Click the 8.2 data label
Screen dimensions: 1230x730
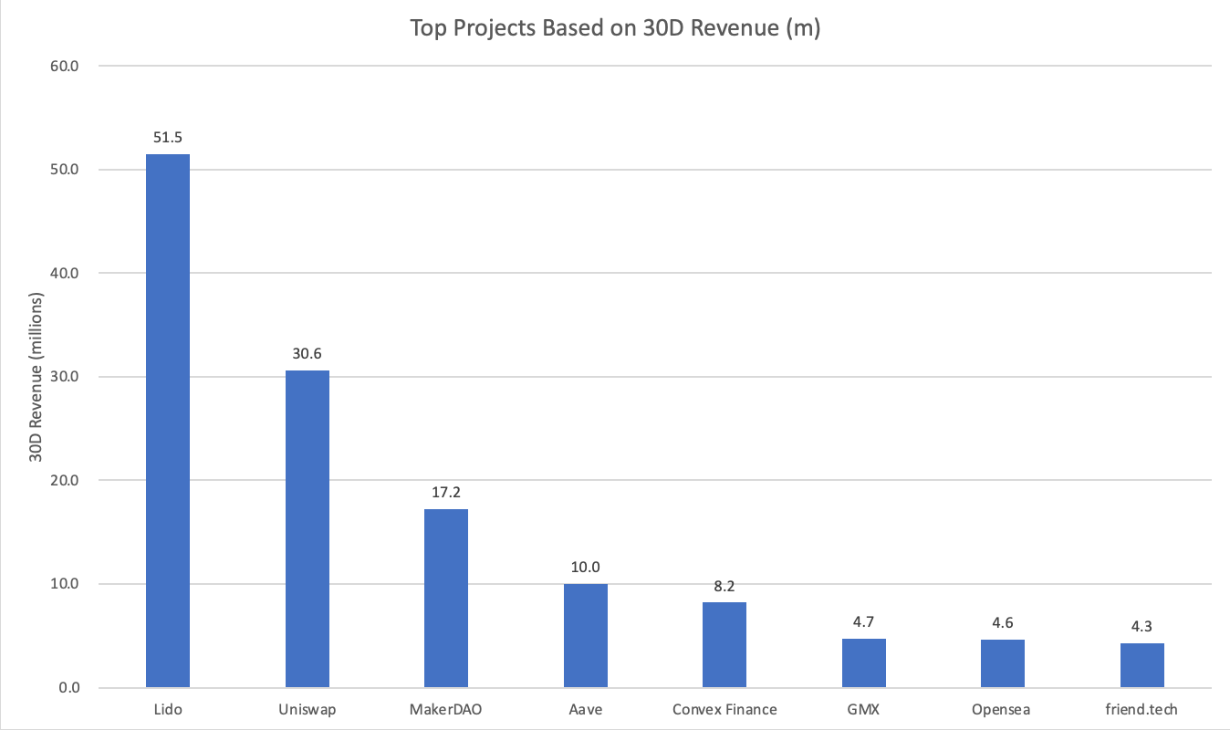tap(724, 586)
